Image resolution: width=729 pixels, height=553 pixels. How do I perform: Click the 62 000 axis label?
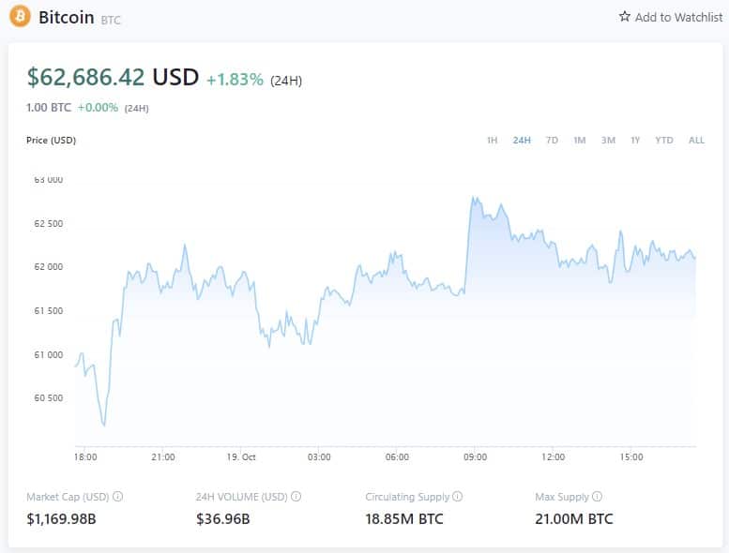click(x=49, y=267)
